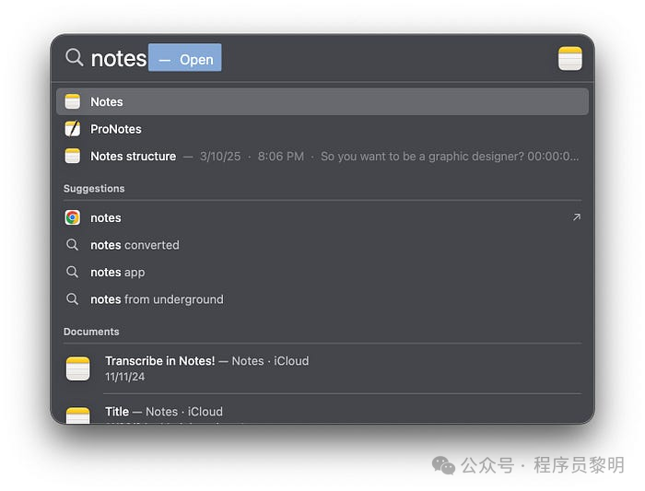
Task: Select the "notes from underground" suggestion
Action: tap(322, 299)
